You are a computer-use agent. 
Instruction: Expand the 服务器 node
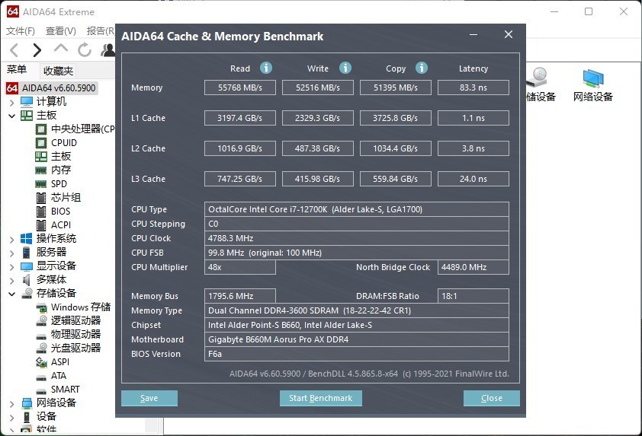[x=12, y=253]
